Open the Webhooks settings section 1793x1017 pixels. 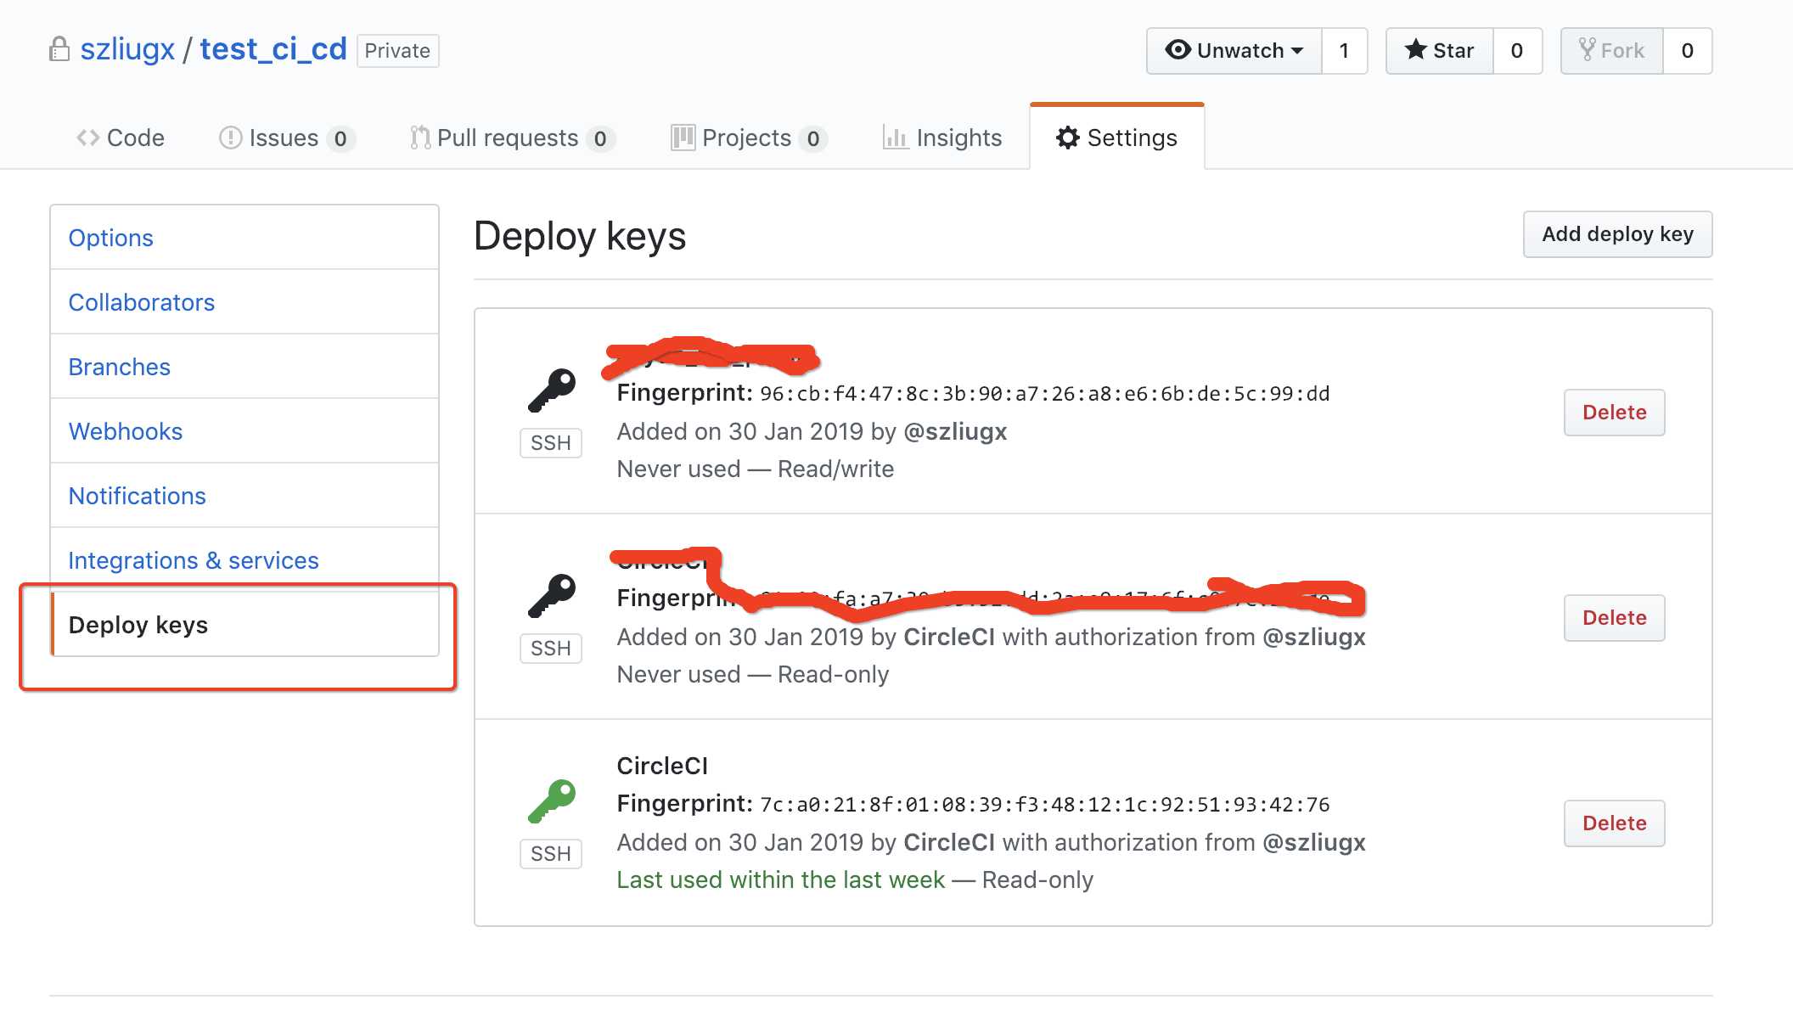point(125,430)
